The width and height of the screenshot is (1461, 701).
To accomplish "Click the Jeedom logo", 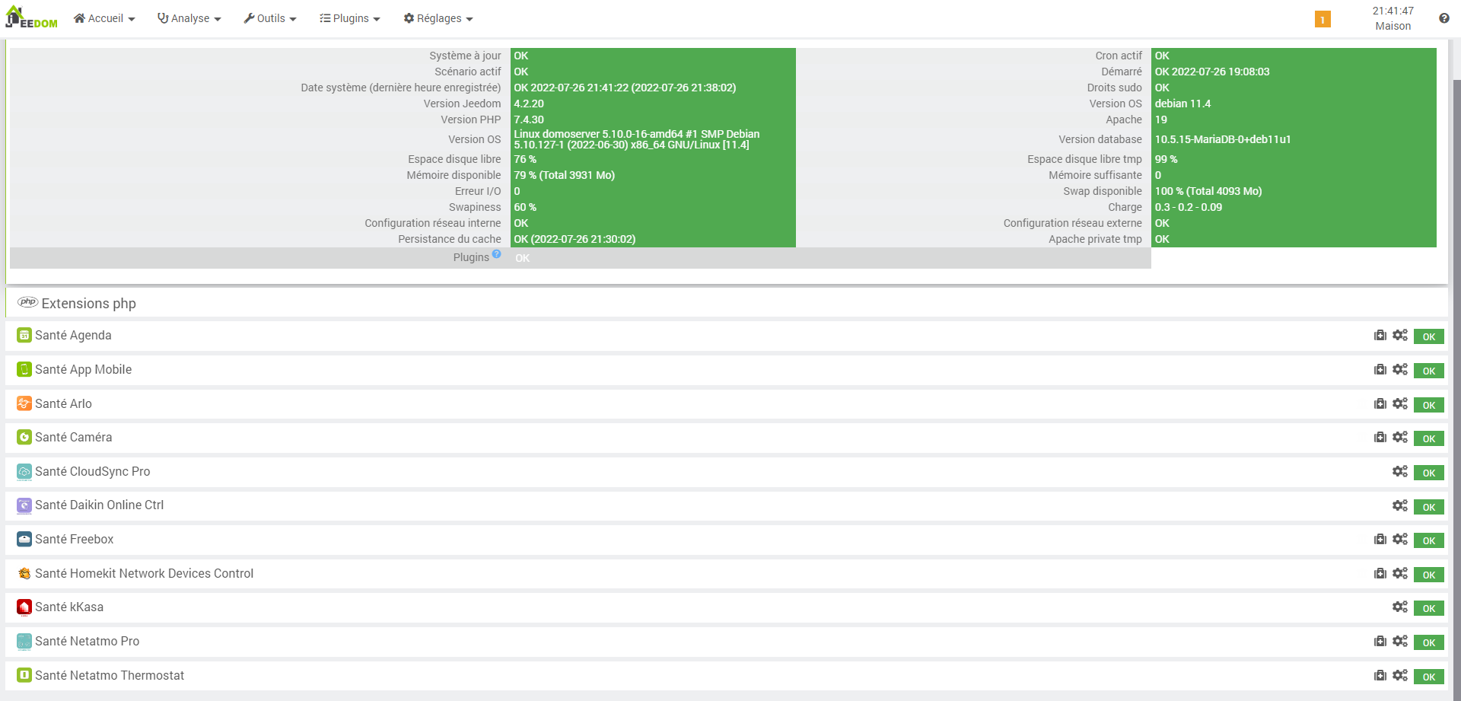I will [x=31, y=18].
